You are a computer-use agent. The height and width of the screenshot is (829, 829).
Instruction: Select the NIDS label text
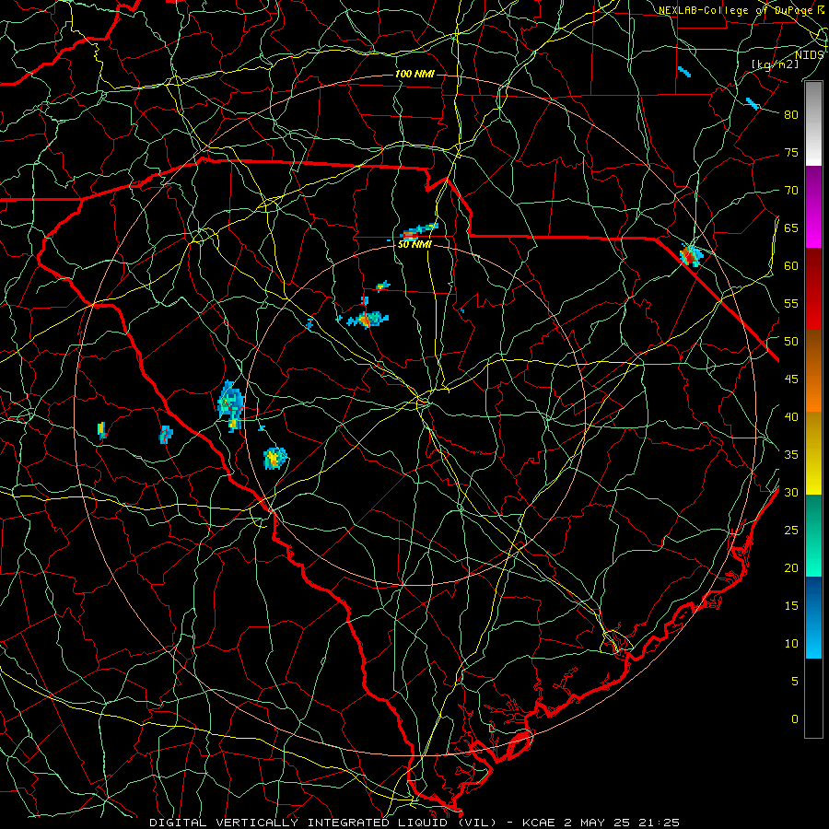[x=809, y=54]
